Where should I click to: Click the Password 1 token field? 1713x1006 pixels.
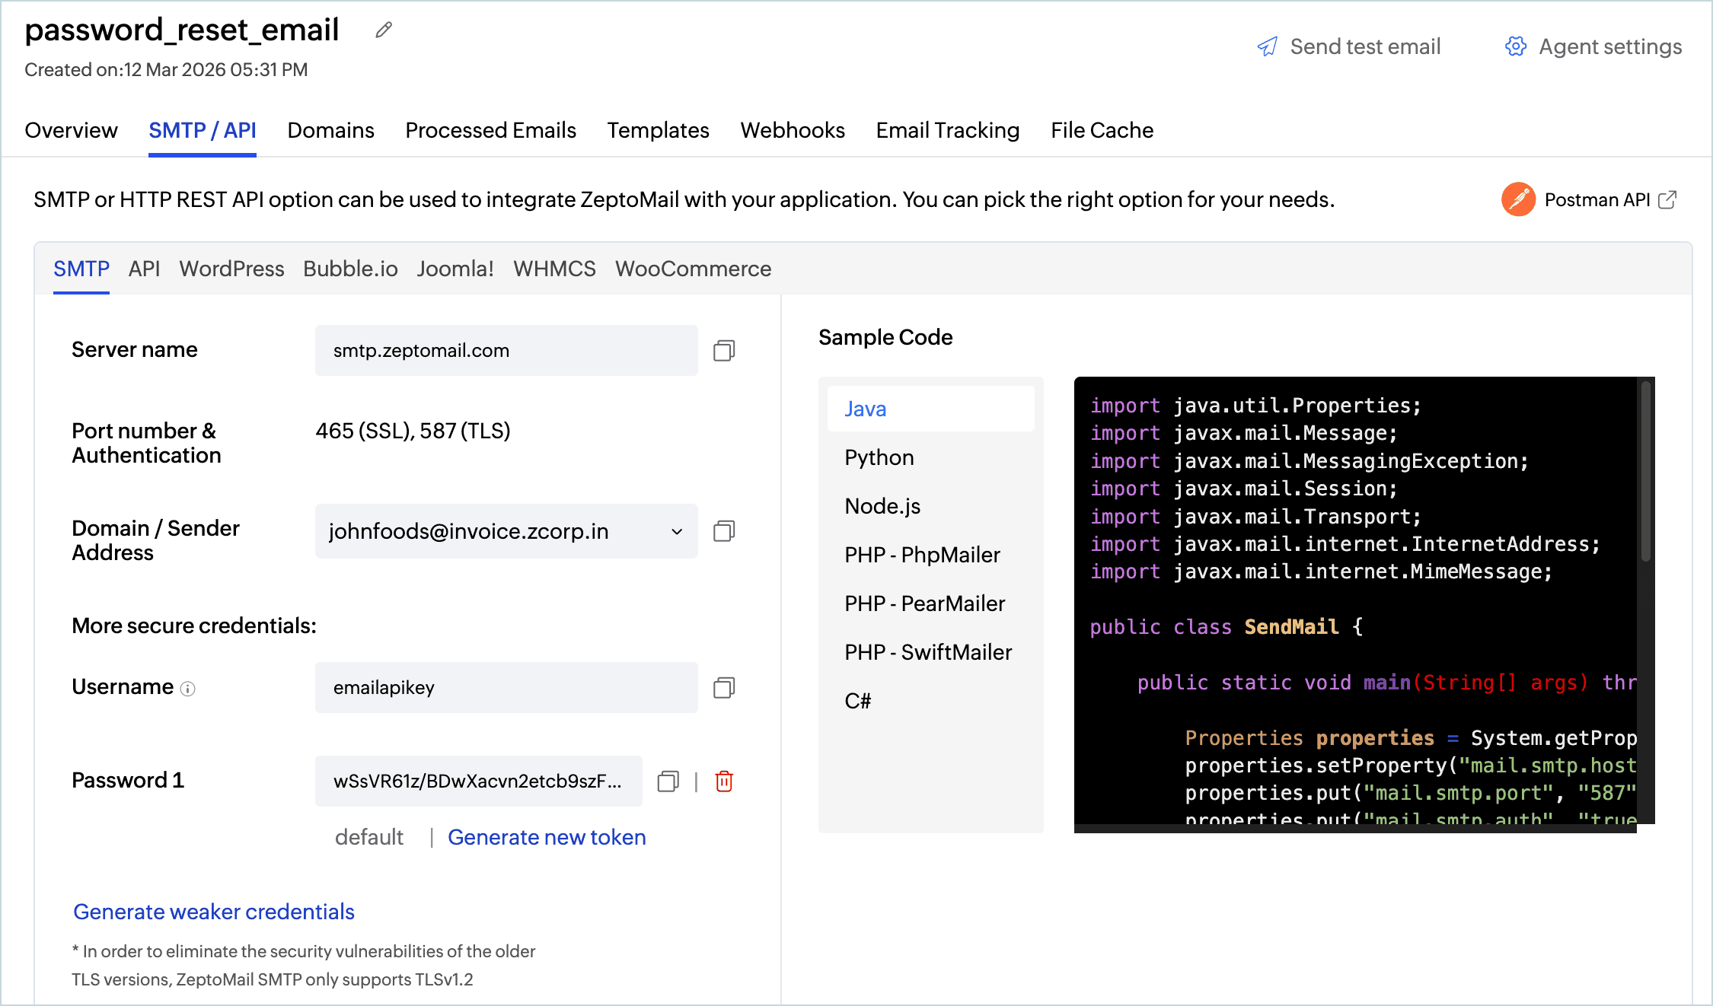click(478, 781)
